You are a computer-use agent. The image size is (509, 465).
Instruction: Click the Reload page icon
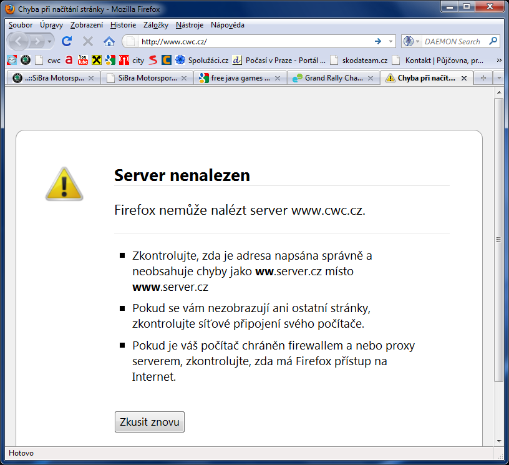[67, 41]
